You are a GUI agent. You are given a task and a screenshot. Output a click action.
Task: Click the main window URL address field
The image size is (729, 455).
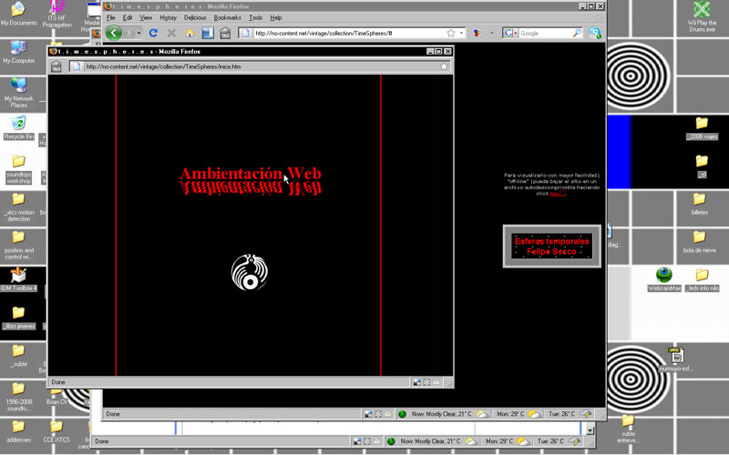(346, 34)
